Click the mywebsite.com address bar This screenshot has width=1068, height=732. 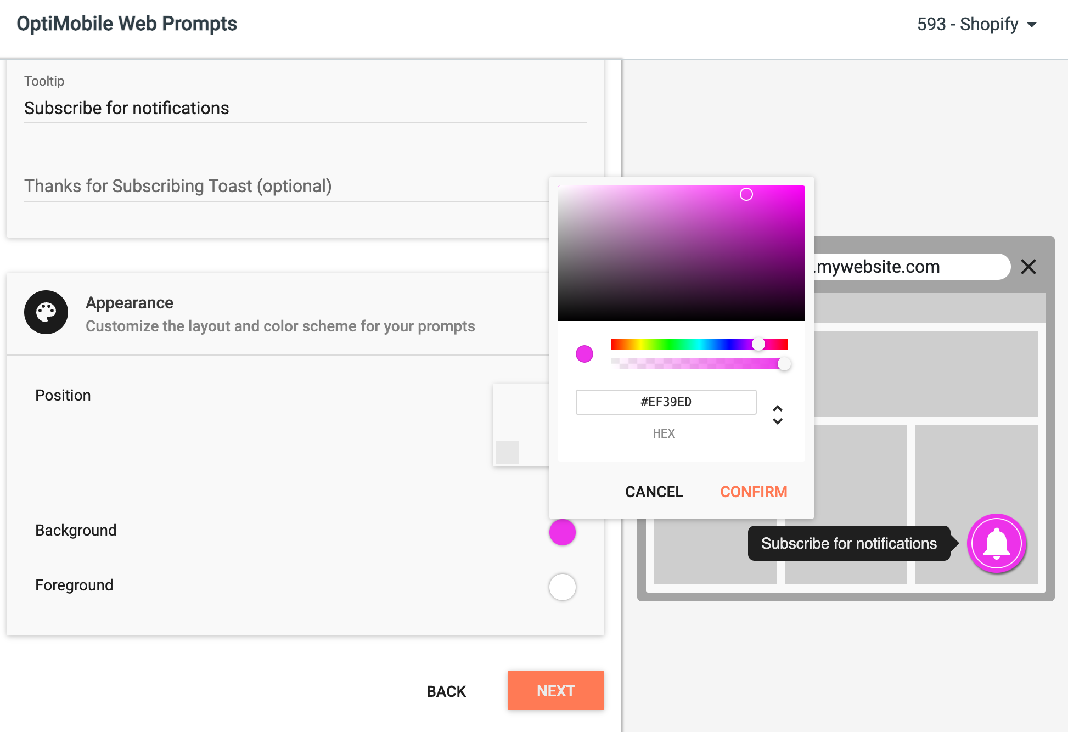point(911,267)
